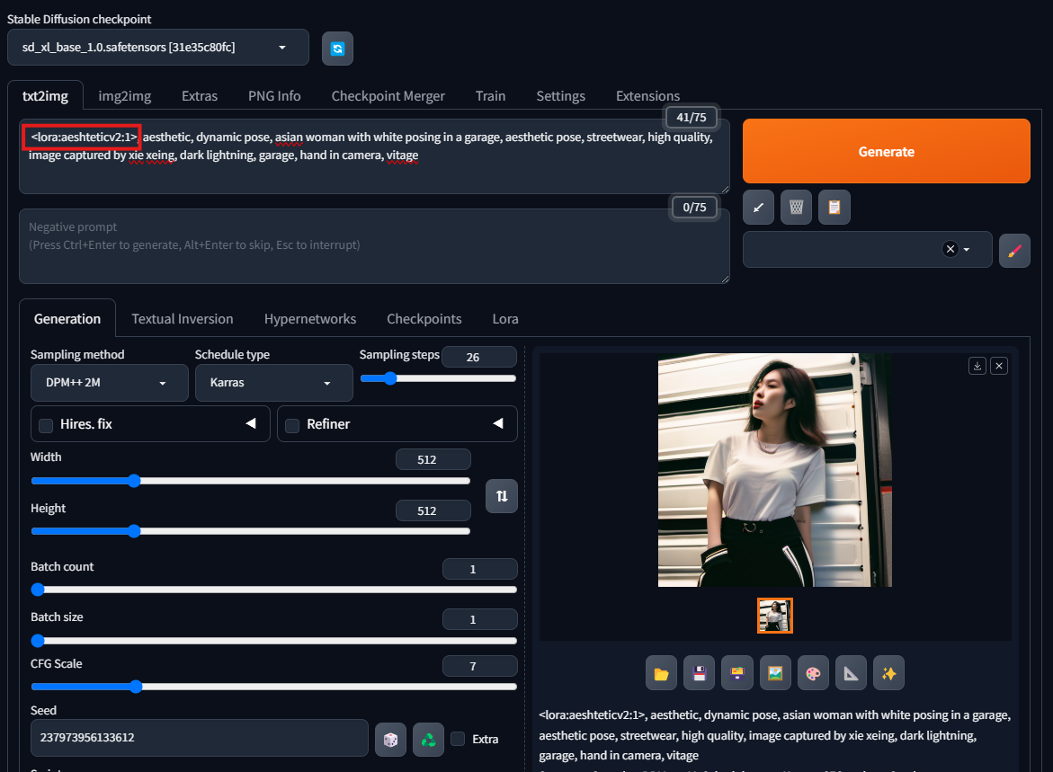
Task: Open the Hypernetworks tab
Action: click(x=310, y=319)
